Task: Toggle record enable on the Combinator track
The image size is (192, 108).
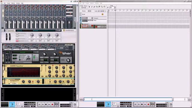Action: (92, 26)
